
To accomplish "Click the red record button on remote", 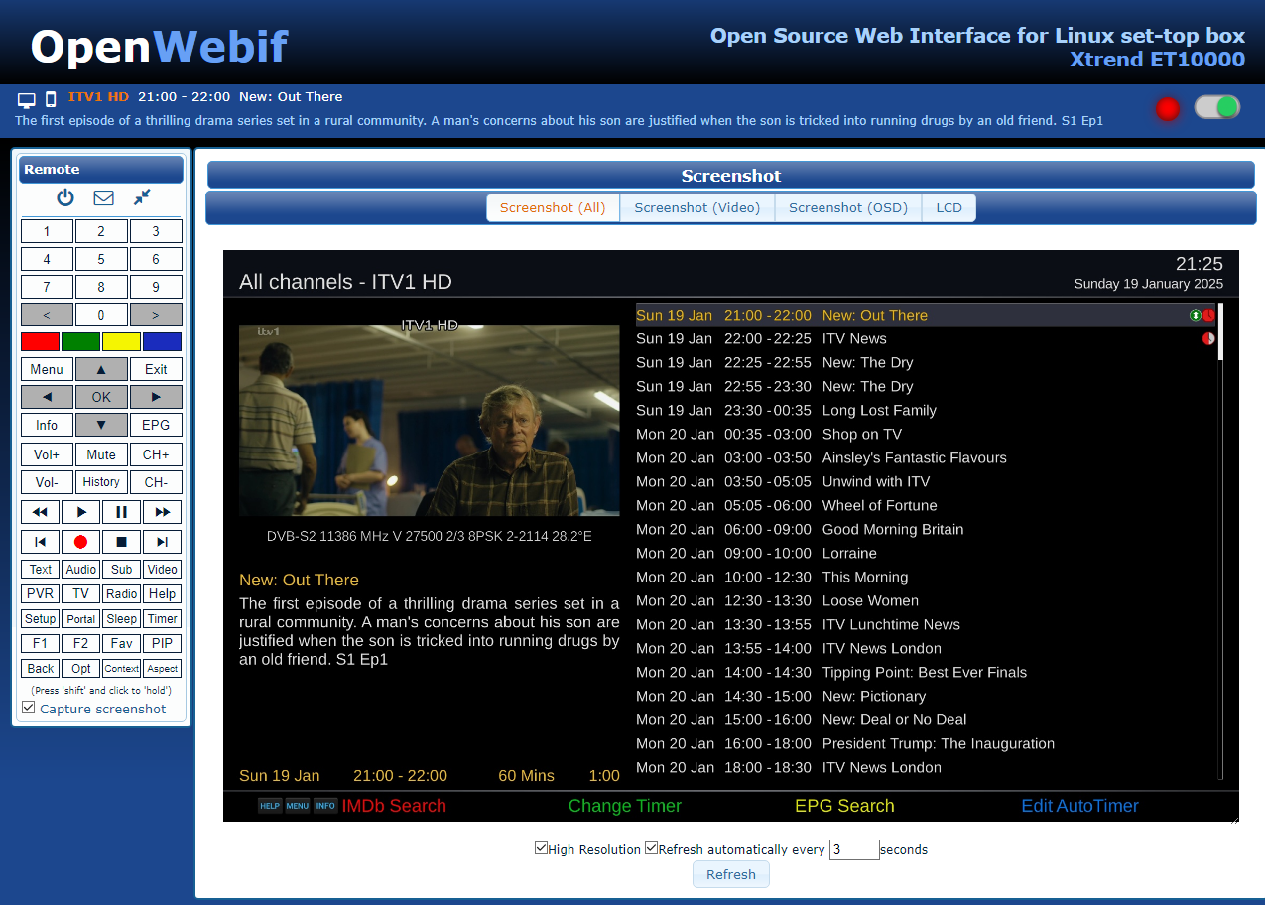I will click(x=81, y=542).
